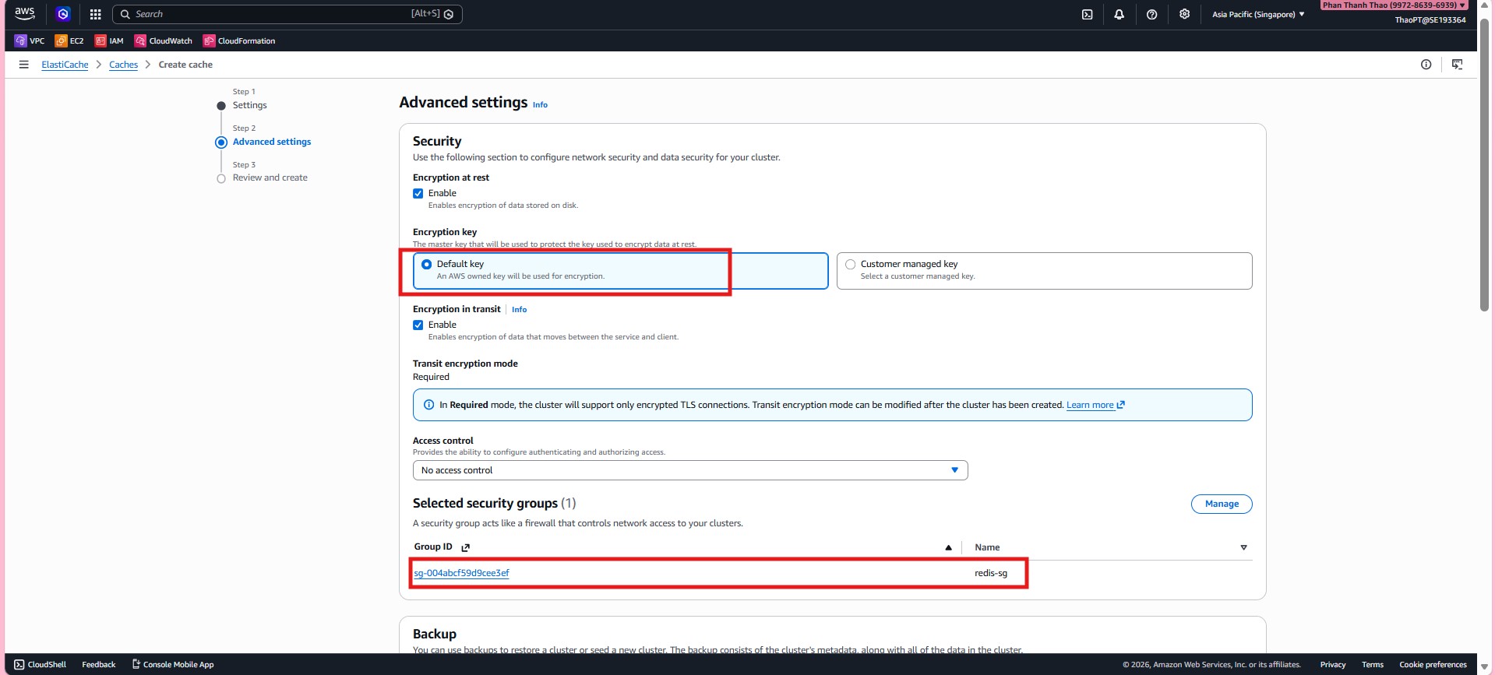Open the IAM favorite shortcut
The image size is (1495, 675).
pos(109,40)
